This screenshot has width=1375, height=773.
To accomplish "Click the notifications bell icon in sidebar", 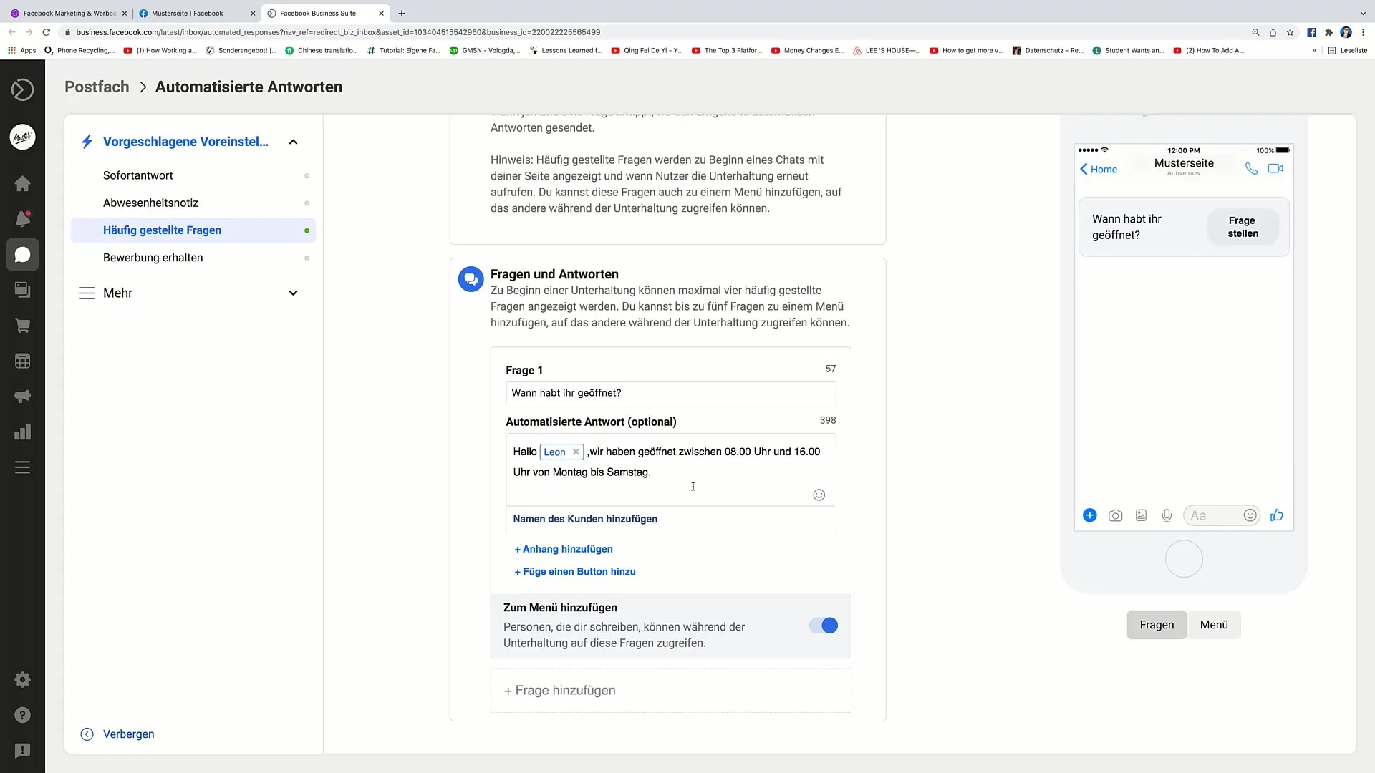I will (23, 219).
